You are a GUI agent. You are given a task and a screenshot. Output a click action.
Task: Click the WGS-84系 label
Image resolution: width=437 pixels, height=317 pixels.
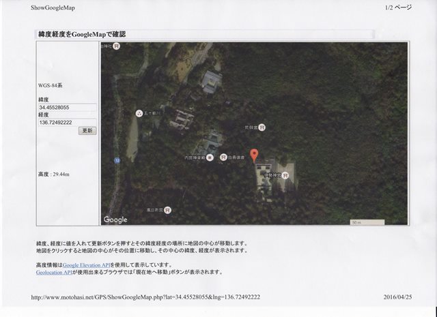click(x=50, y=86)
